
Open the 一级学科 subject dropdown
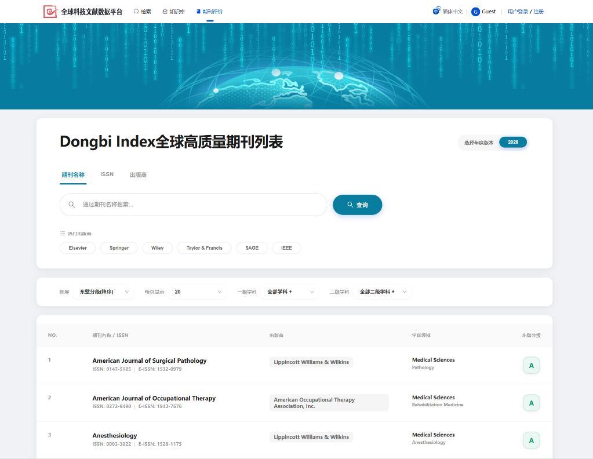coord(290,292)
